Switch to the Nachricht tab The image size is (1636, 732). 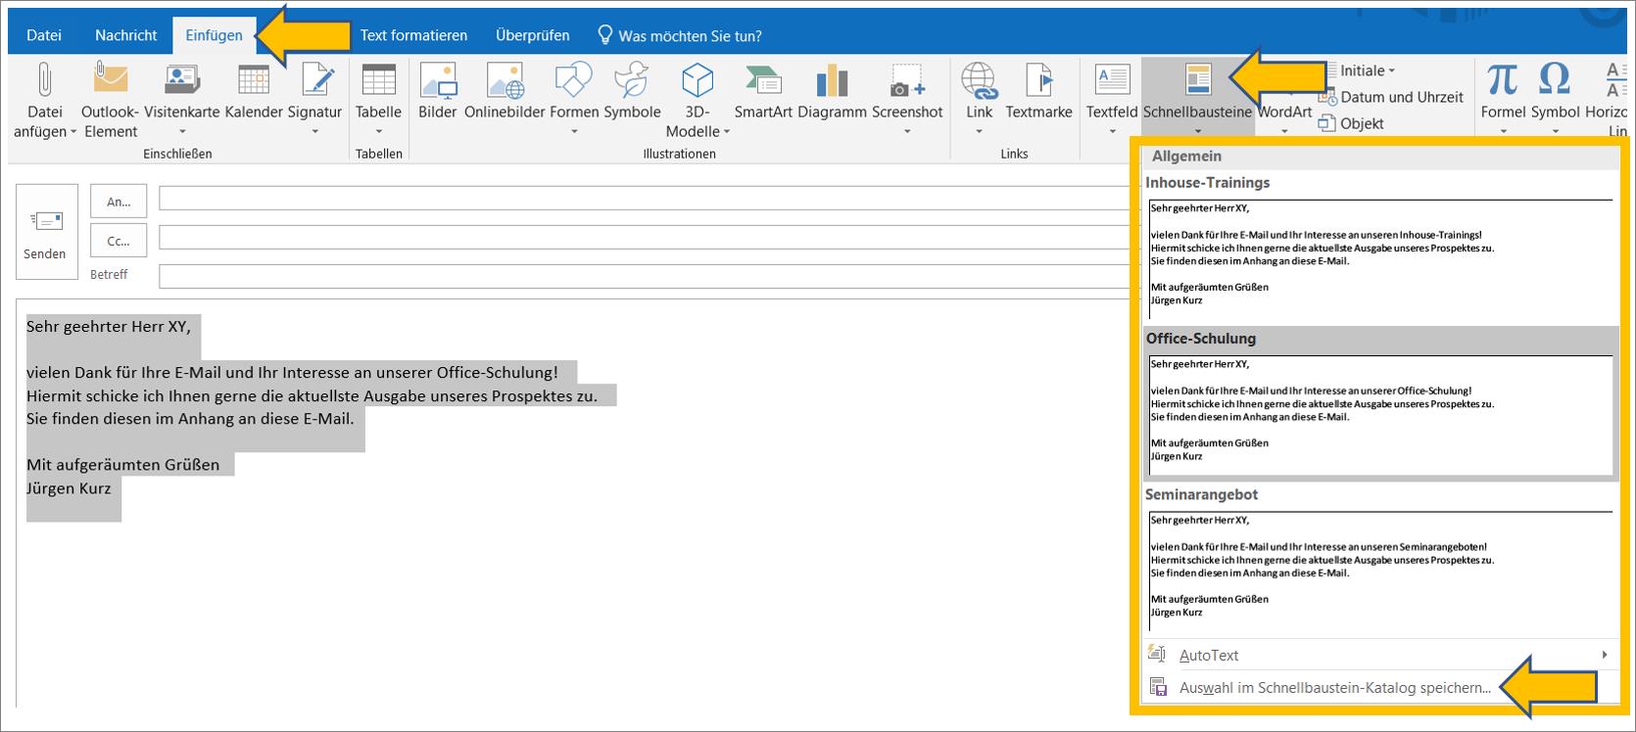(x=125, y=35)
